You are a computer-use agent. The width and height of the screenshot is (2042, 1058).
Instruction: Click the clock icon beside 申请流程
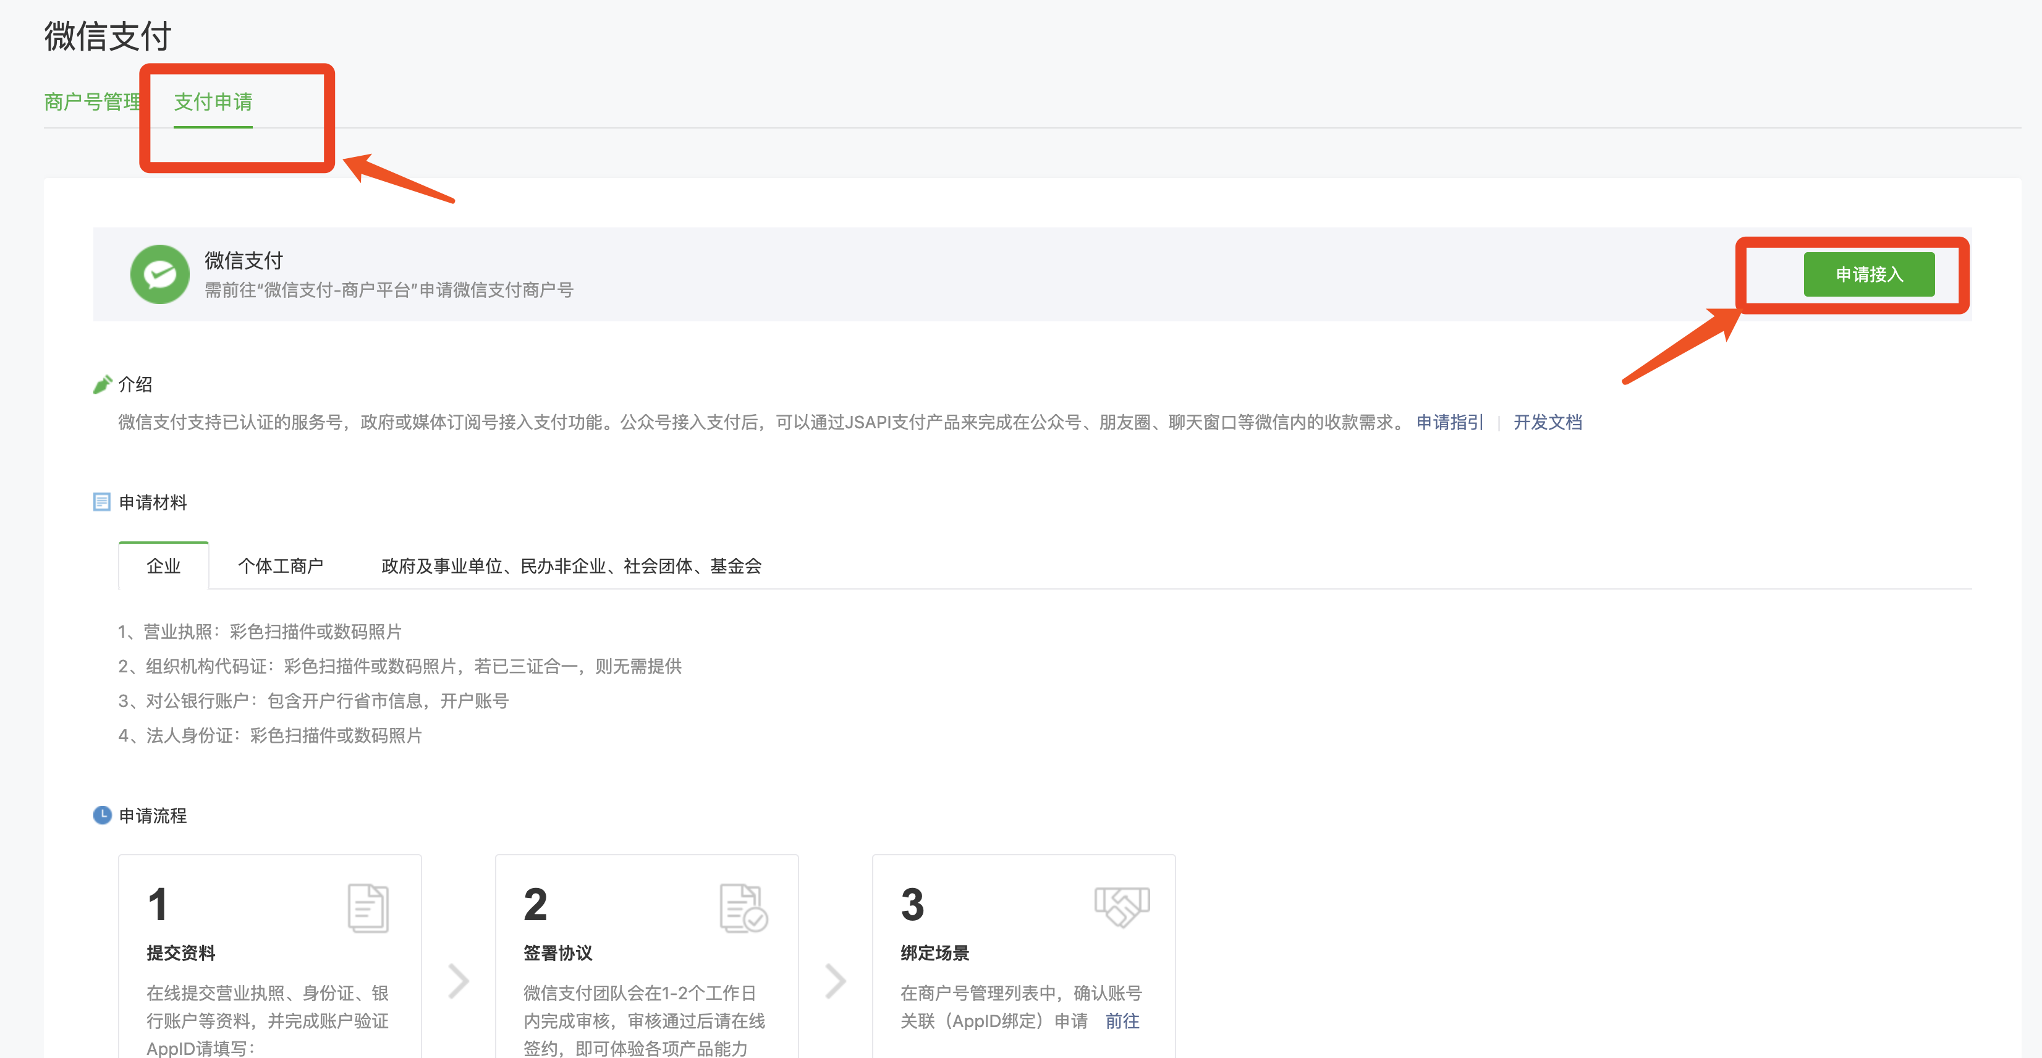click(102, 815)
